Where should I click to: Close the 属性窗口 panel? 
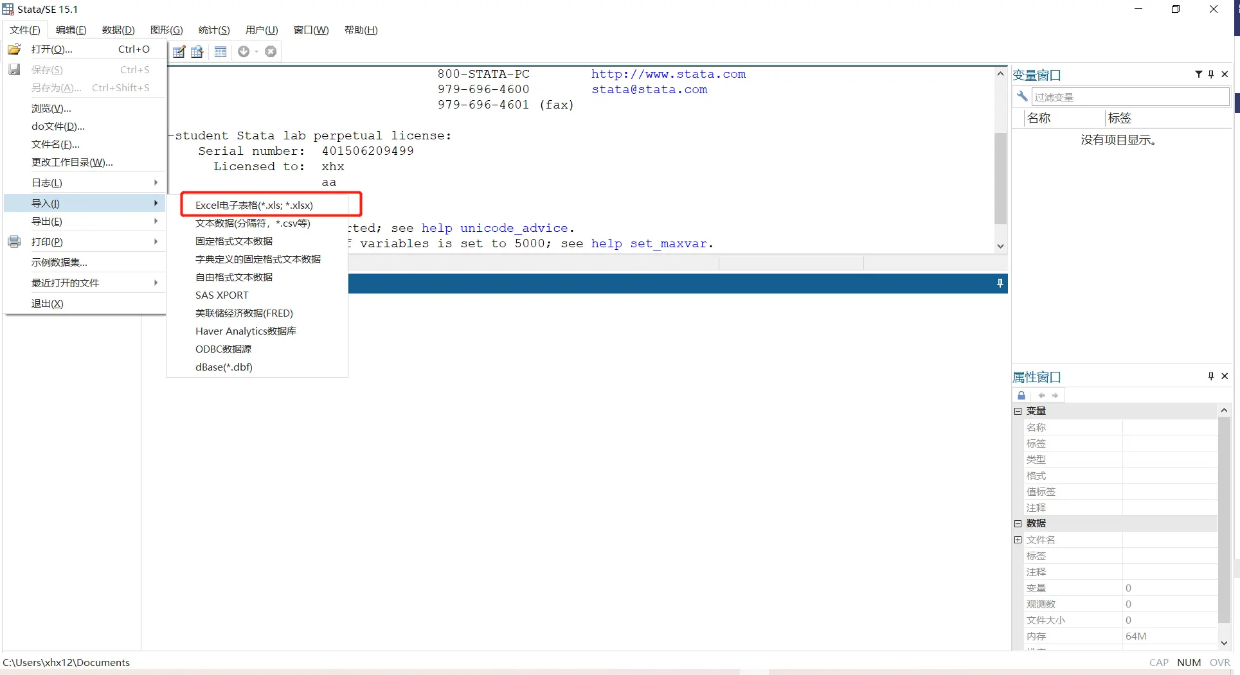[1225, 376]
